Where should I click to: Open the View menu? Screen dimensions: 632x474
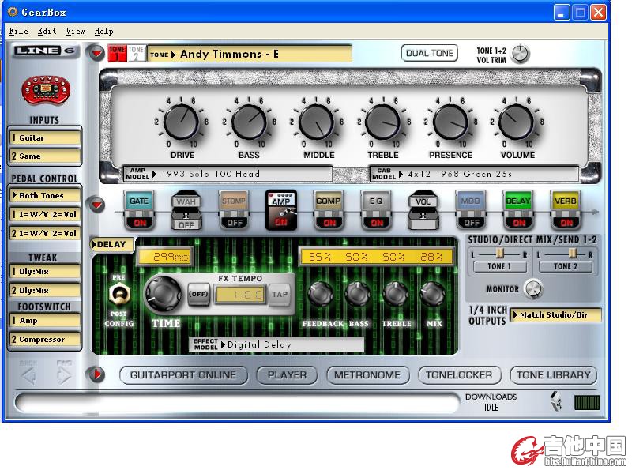(x=75, y=31)
